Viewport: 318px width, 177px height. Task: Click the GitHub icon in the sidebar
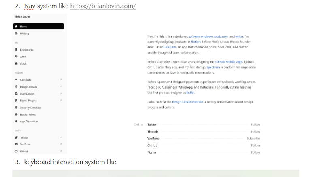pos(16,151)
